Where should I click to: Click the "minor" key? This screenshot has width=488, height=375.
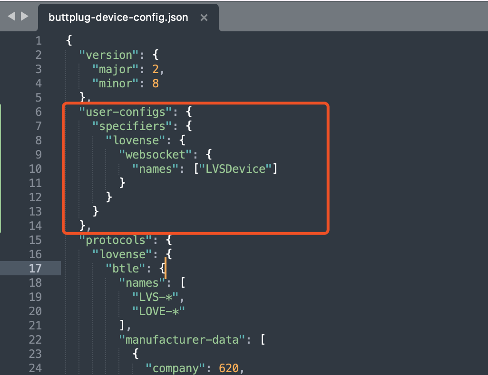coord(115,84)
